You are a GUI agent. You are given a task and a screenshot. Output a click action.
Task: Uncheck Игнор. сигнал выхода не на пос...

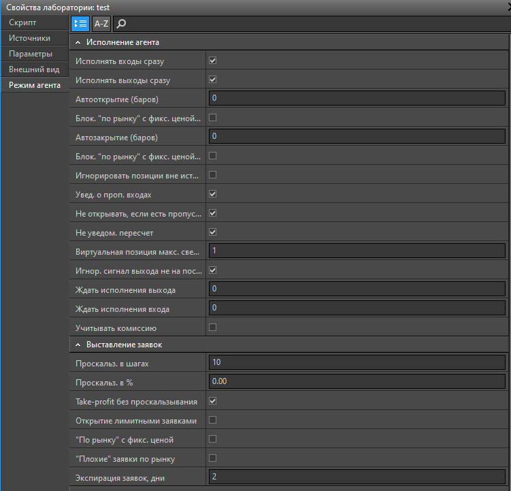213,270
